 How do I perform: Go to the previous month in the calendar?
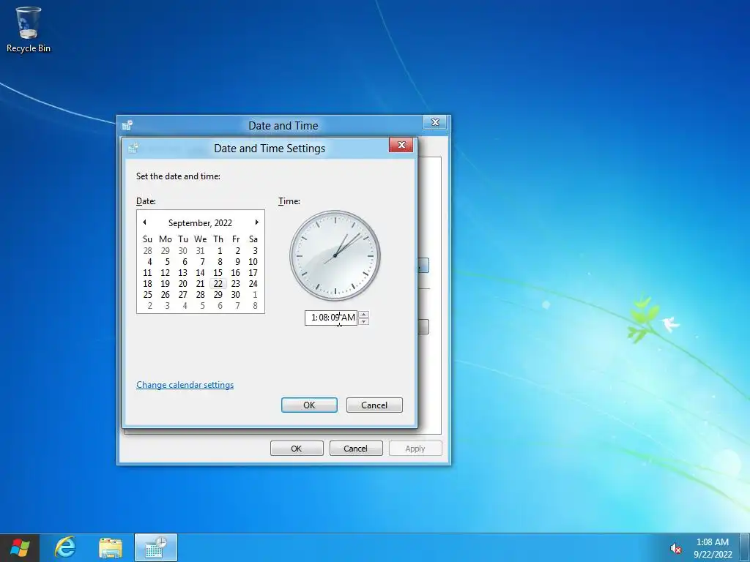tap(144, 222)
